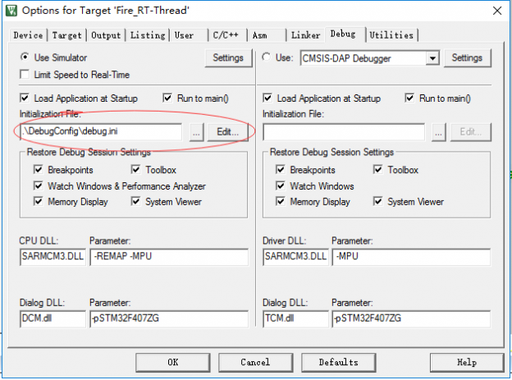Toggle debugger System Viewer checkbox
This screenshot has height=380, width=512.
pos(378,202)
